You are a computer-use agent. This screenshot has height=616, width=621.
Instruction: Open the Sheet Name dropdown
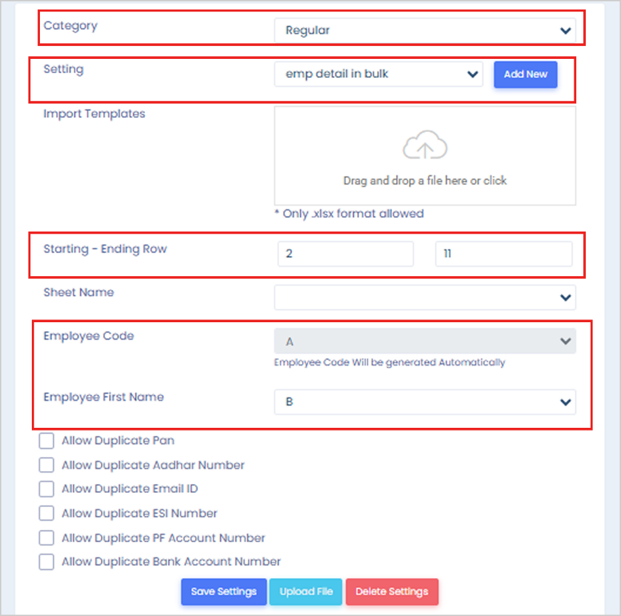(x=425, y=297)
